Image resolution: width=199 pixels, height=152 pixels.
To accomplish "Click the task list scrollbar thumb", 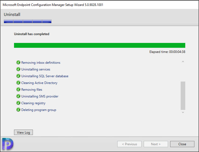I will (183, 96).
